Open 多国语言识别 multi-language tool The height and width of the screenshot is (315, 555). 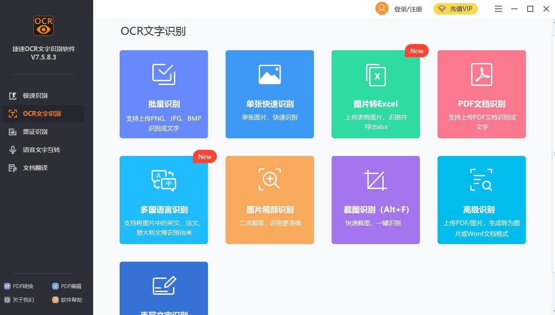pos(163,200)
